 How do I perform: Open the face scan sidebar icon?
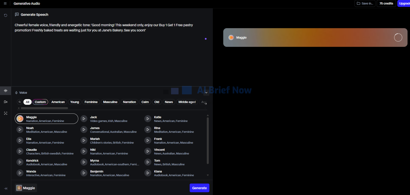pyautogui.click(x=6, y=113)
